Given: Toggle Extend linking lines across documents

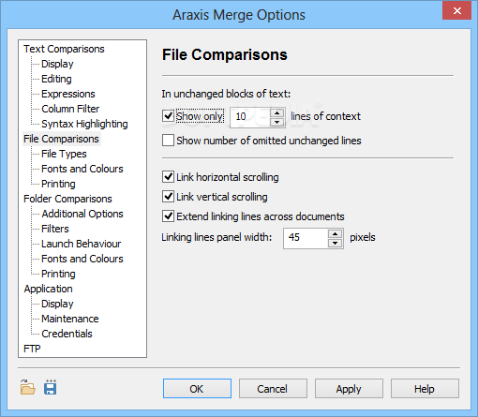Looking at the screenshot, I should [x=168, y=216].
